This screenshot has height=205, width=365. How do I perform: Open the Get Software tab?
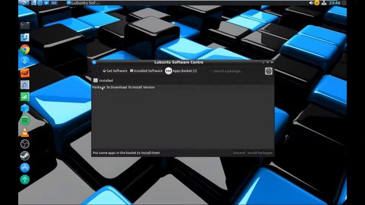coord(115,71)
